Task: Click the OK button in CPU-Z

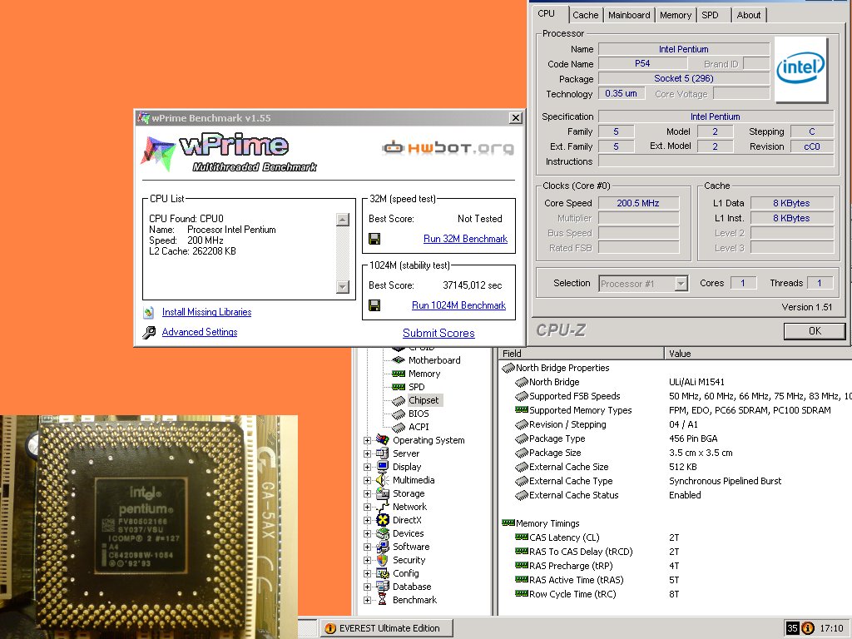Action: (815, 331)
